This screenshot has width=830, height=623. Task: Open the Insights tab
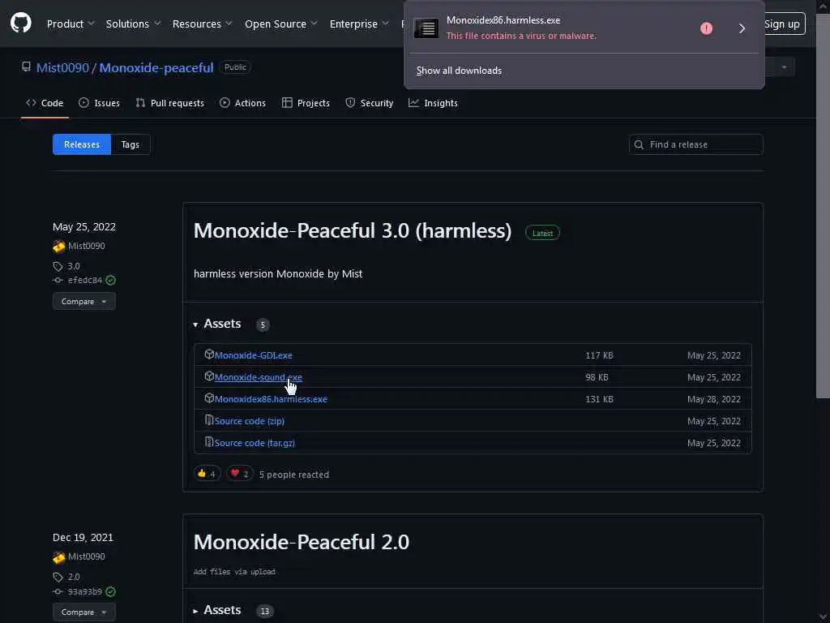[x=433, y=103]
